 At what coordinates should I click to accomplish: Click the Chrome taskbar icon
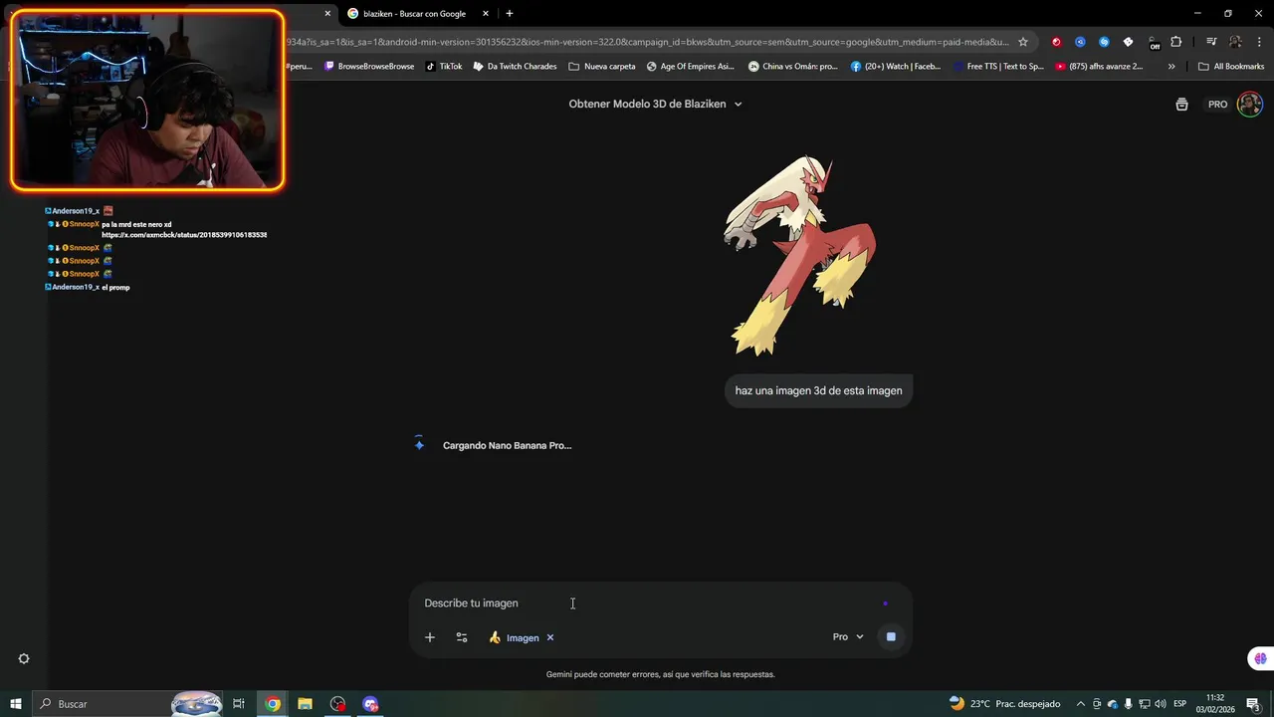[x=273, y=704]
